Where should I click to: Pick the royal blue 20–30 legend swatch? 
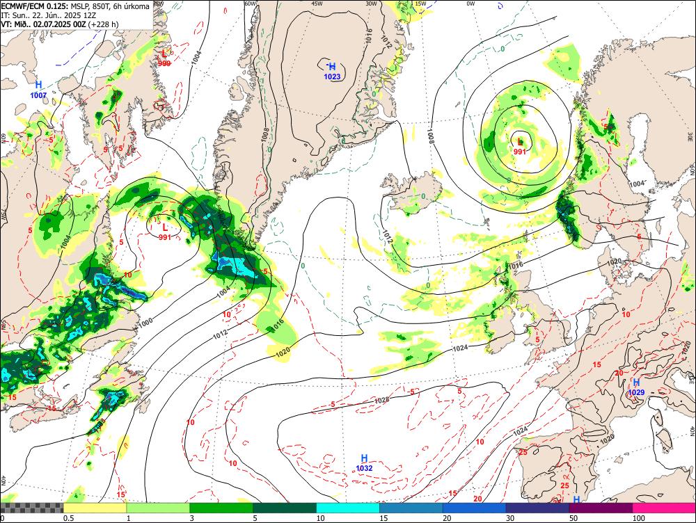(475, 508)
